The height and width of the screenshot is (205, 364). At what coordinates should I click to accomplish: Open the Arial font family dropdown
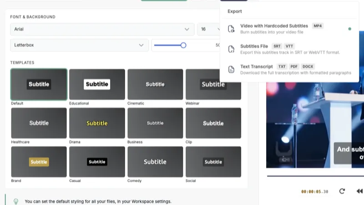[x=102, y=29]
